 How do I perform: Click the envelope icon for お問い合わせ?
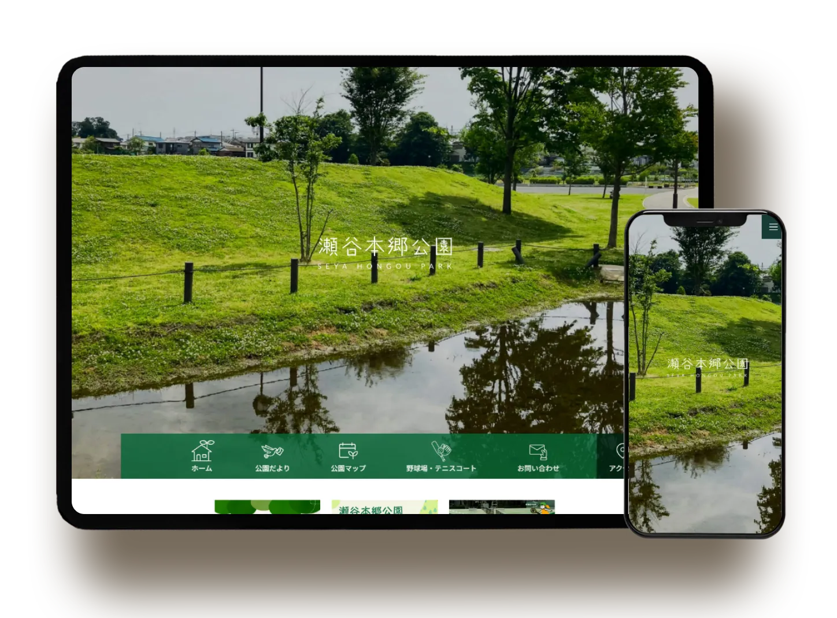[538, 451]
